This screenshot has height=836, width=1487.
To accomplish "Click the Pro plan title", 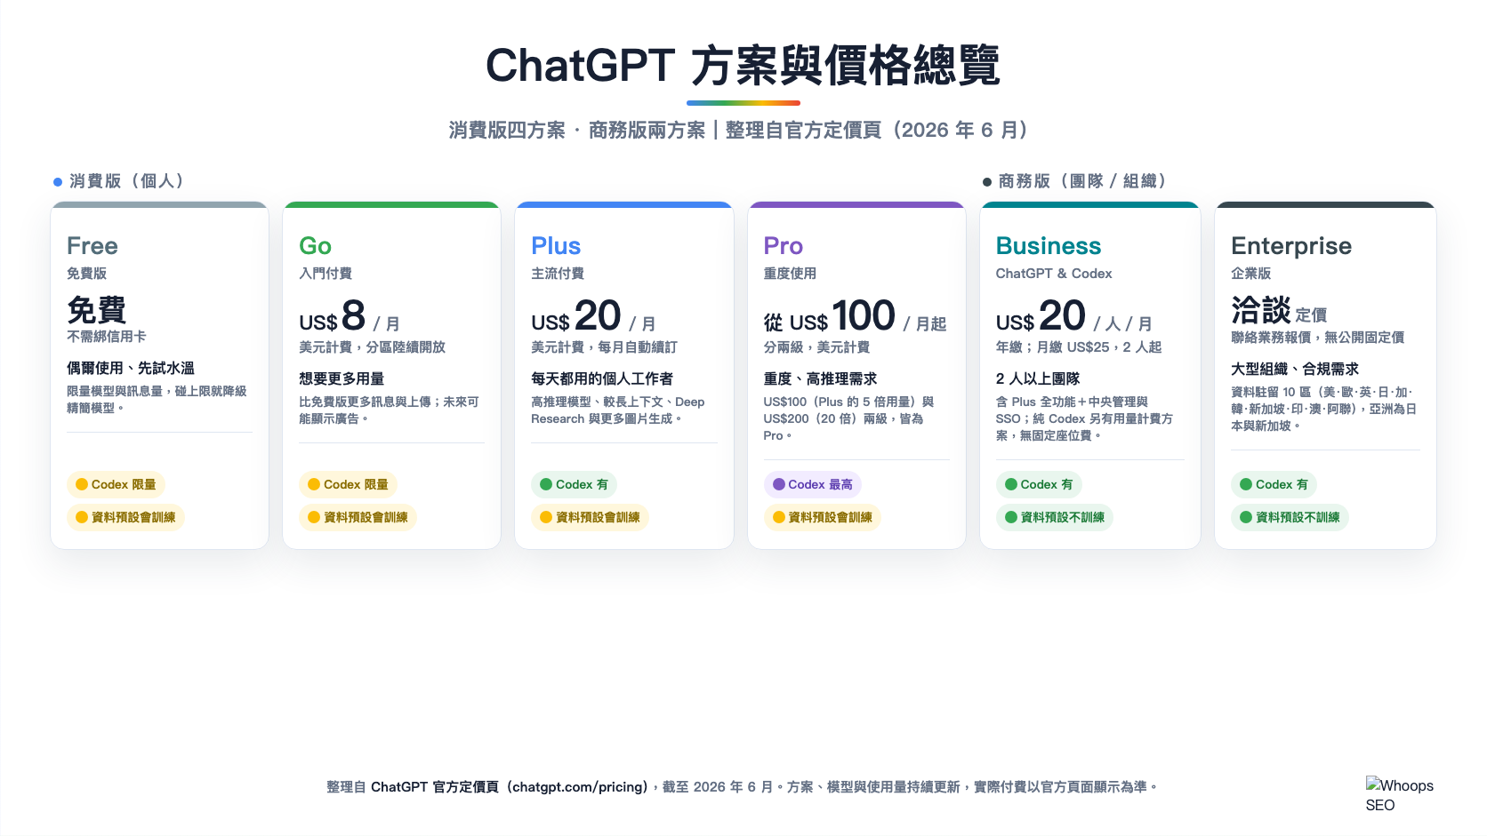I will point(783,246).
